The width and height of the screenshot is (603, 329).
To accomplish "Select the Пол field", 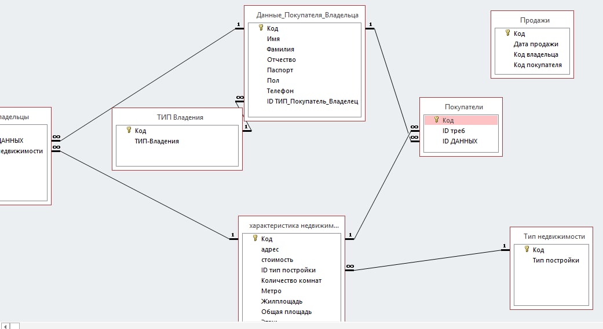I will click(273, 80).
